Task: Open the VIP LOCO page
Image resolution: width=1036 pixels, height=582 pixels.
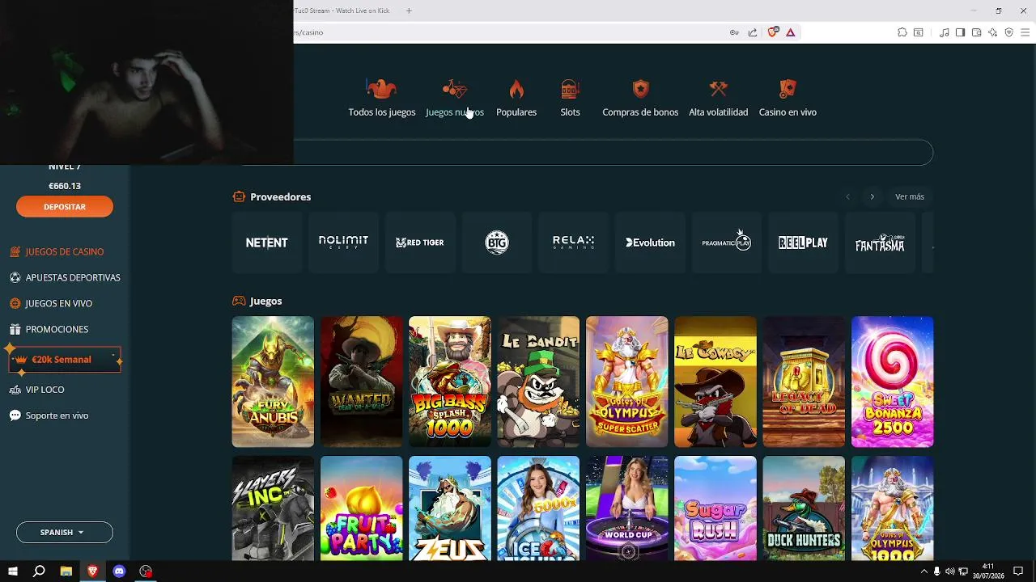Action: tap(37, 390)
